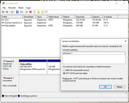Screen dimensions: 129x103
Task: Click the properties checkmark page icon
Action: pyautogui.click(x=34, y=12)
